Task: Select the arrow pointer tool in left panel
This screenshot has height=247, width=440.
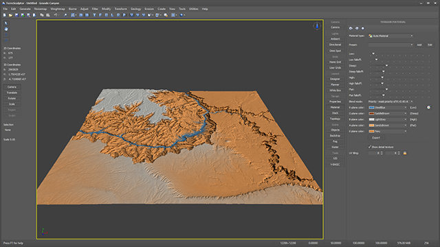Action: [x=6, y=23]
